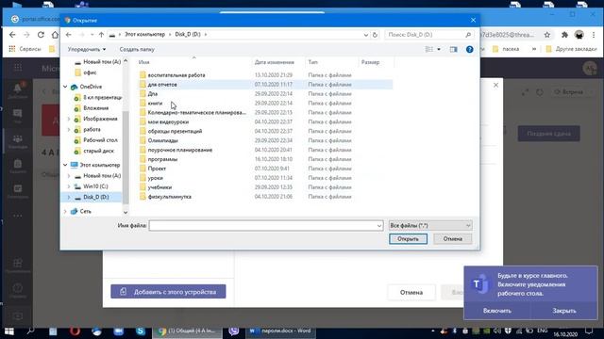Select Disk_D (D:) in navigation tree
This screenshot has width=604, height=339.
[x=96, y=197]
